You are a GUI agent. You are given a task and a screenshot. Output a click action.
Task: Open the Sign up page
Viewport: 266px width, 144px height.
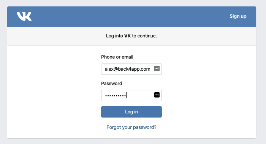(238, 16)
